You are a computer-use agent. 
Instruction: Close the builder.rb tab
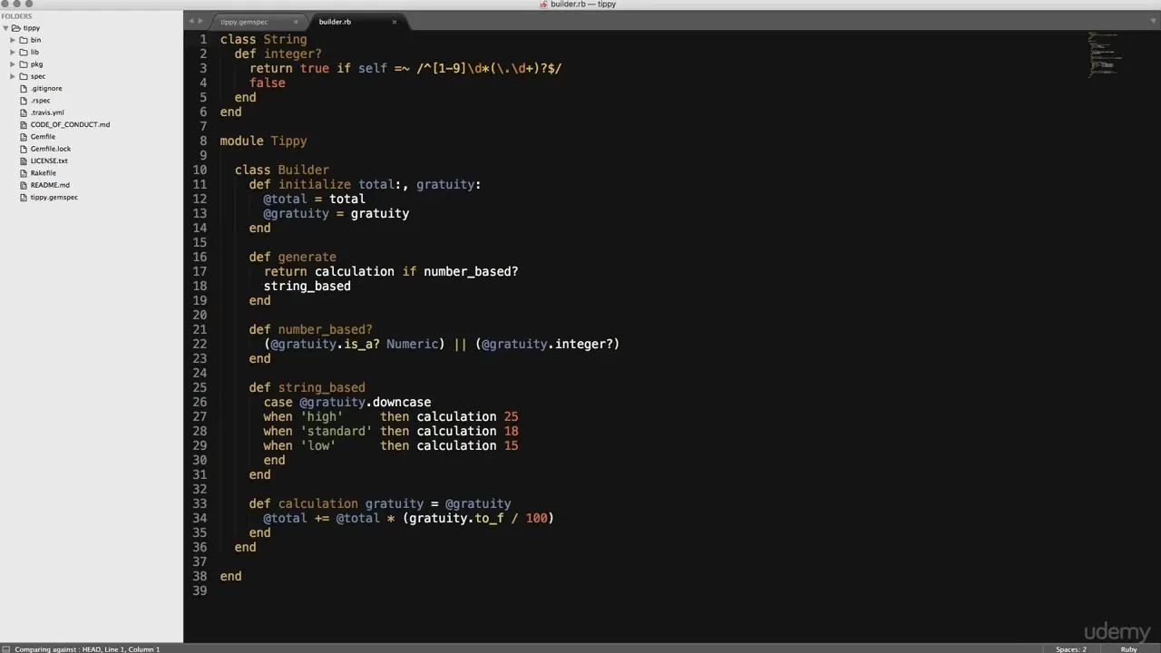point(394,22)
